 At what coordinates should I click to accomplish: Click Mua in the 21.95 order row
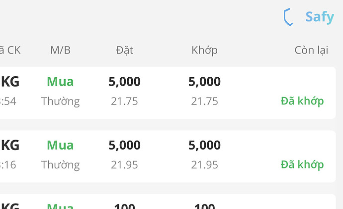point(60,145)
